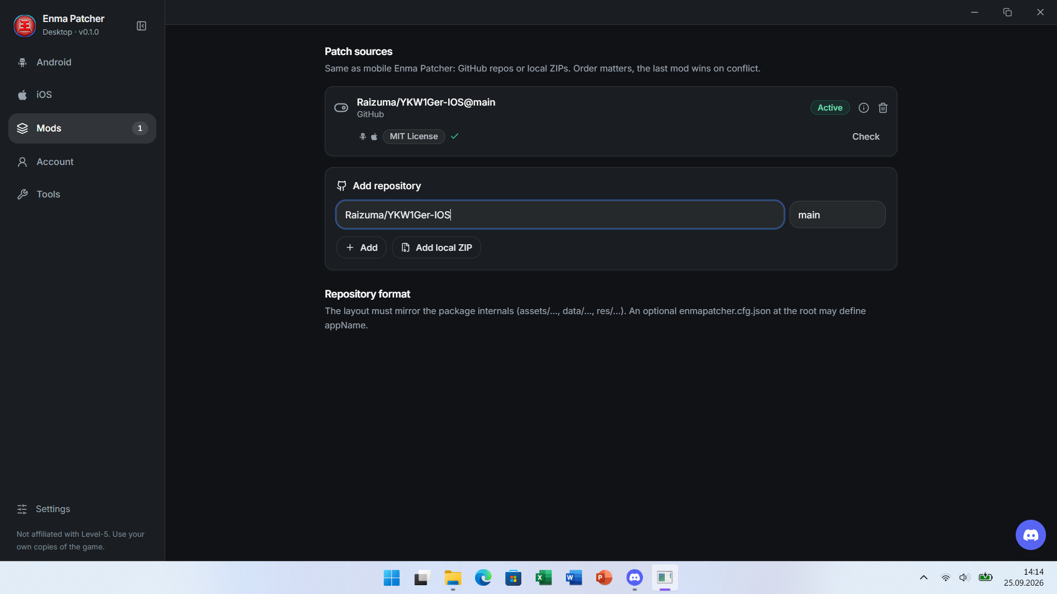Open Word from taskbar
Viewport: 1057px width, 594px height.
tap(574, 577)
